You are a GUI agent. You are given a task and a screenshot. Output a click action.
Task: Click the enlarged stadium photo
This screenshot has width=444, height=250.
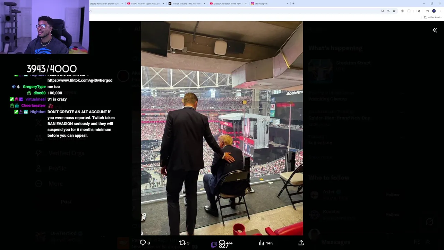222,128
